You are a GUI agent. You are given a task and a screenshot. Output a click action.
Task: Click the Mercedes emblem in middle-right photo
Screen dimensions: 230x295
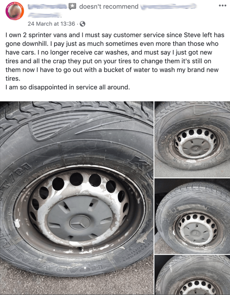coord(196,233)
